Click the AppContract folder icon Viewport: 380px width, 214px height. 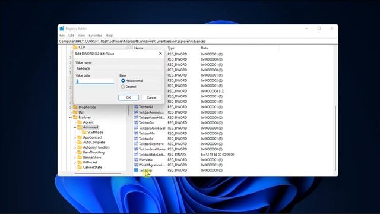pos(80,137)
